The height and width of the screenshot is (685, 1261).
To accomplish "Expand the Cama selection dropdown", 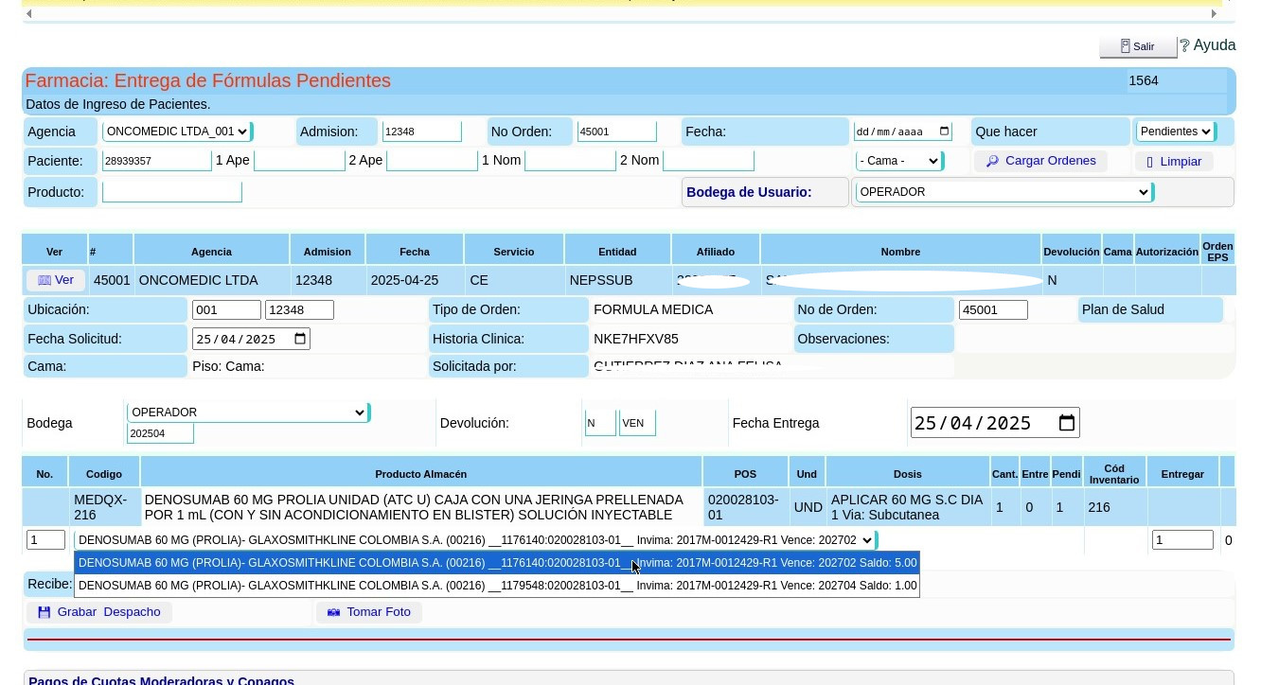I will (897, 161).
